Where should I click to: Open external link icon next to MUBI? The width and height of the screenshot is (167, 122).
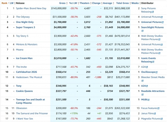click(x=148, y=100)
